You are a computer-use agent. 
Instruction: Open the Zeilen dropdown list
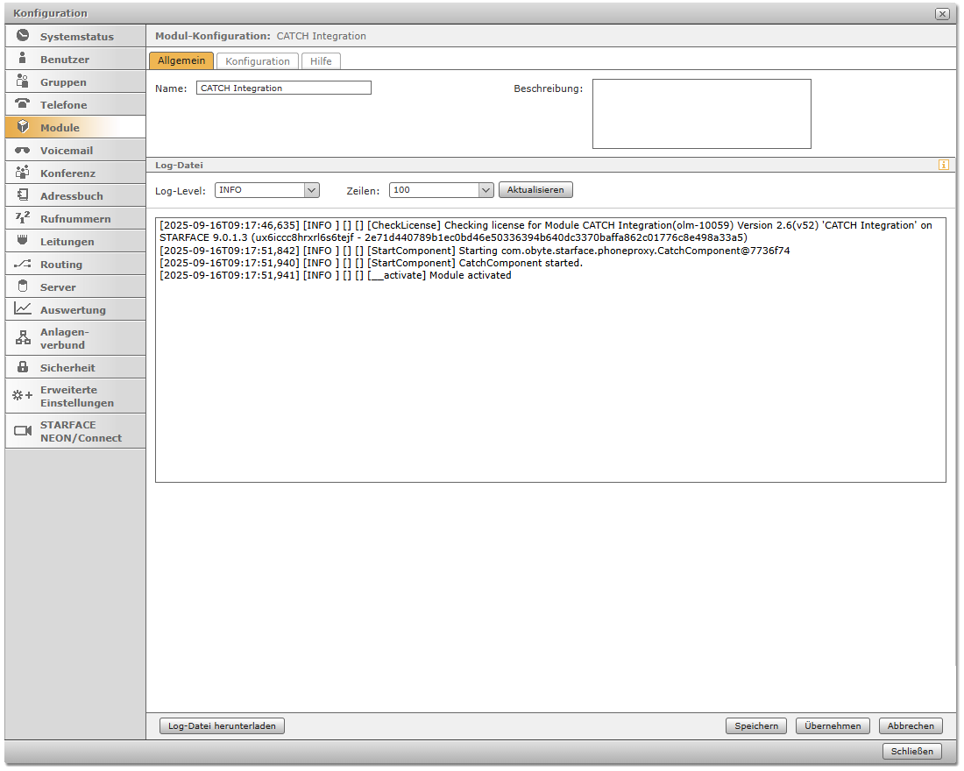(x=486, y=190)
